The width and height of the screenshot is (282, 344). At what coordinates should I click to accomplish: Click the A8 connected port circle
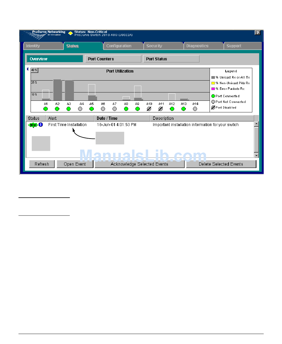click(126, 109)
